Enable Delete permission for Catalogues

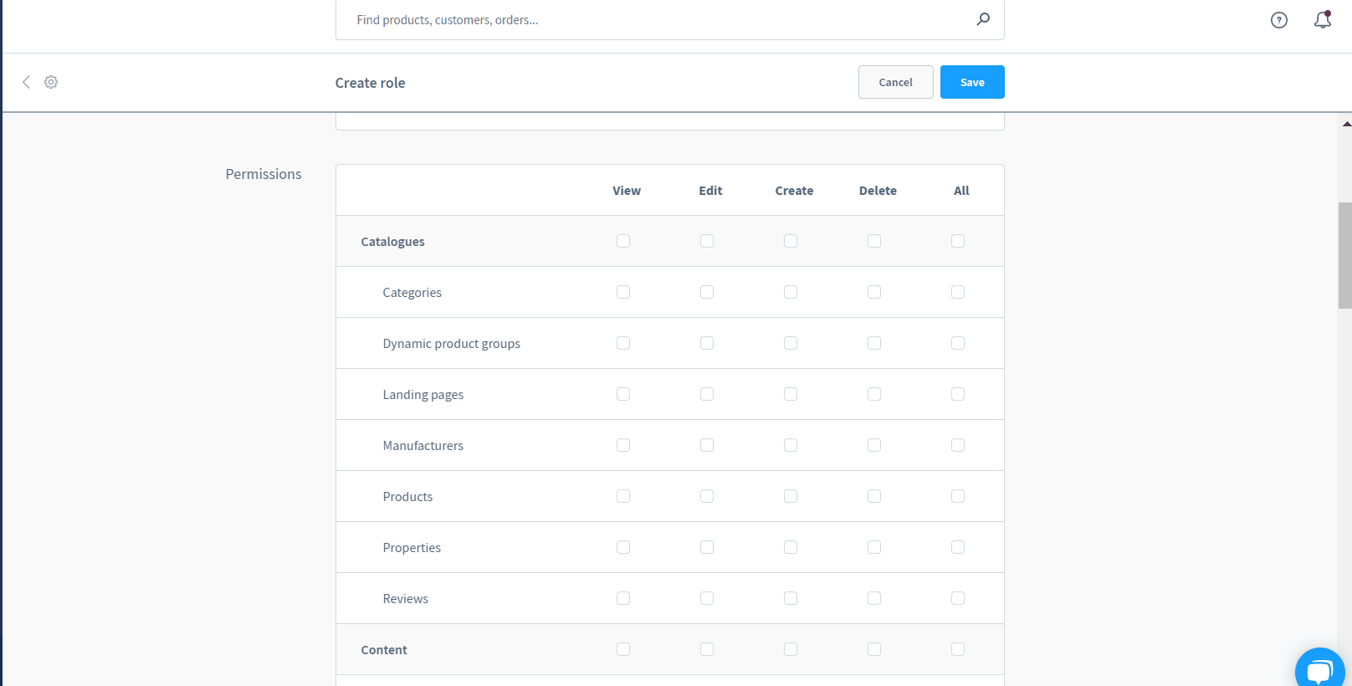pyautogui.click(x=874, y=241)
